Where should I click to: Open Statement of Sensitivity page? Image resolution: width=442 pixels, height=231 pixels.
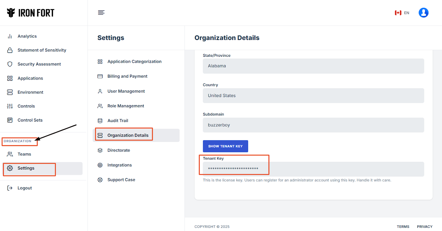coord(42,50)
